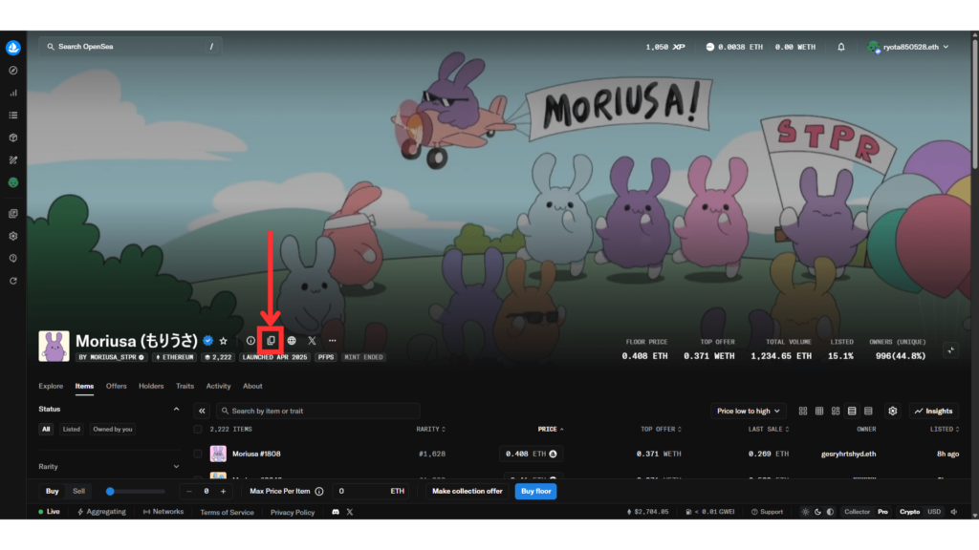979x550 pixels.
Task: Switch to the compact table view
Action: pos(868,411)
